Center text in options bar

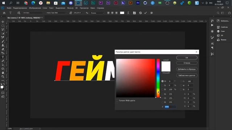coord(112,13)
